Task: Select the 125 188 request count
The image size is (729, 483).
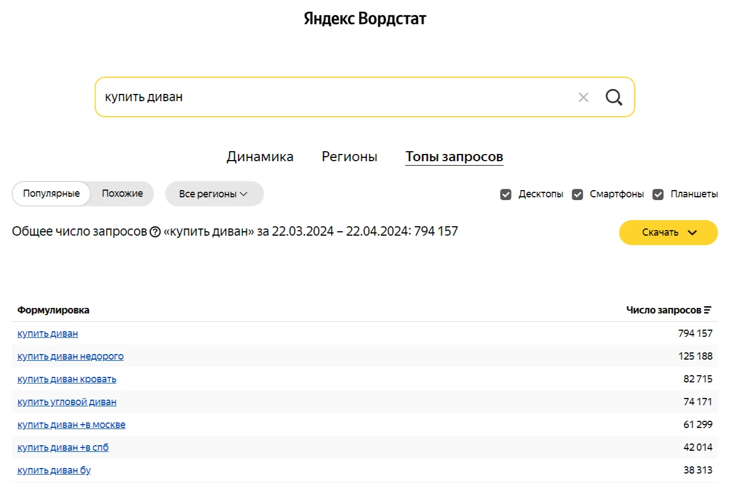Action: tap(695, 356)
